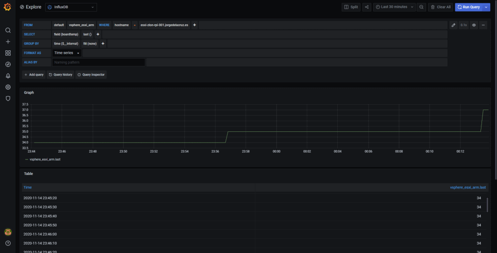Image resolution: width=497 pixels, height=253 pixels.
Task: Edit the last () aggregation segment
Action: pos(87,34)
